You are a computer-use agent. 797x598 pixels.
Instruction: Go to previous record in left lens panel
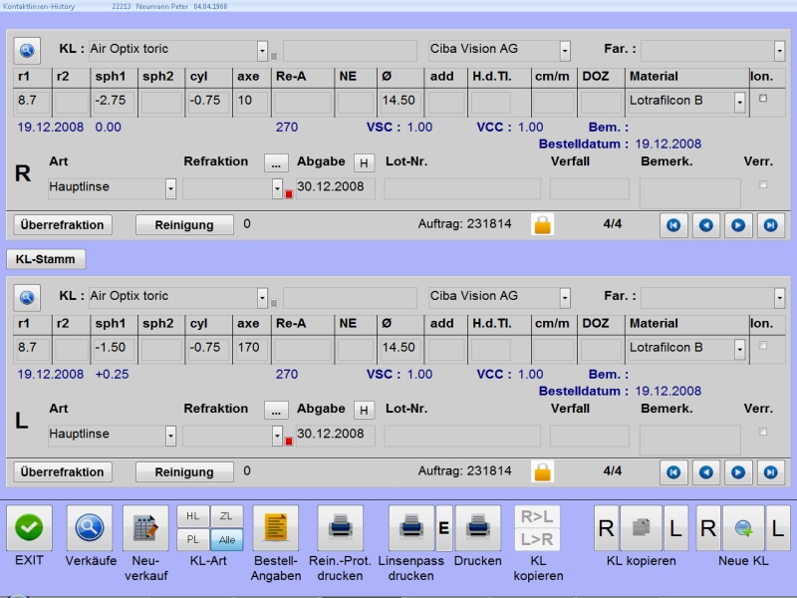(x=706, y=472)
